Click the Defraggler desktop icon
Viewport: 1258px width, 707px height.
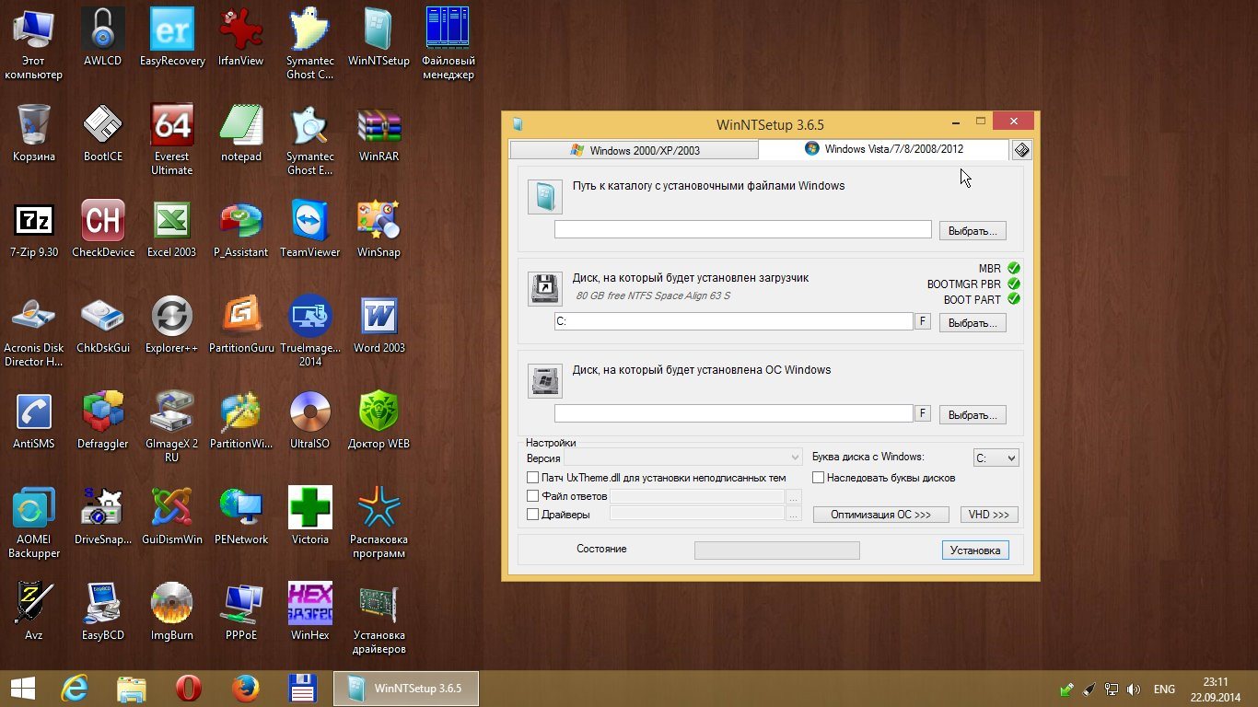103,421
